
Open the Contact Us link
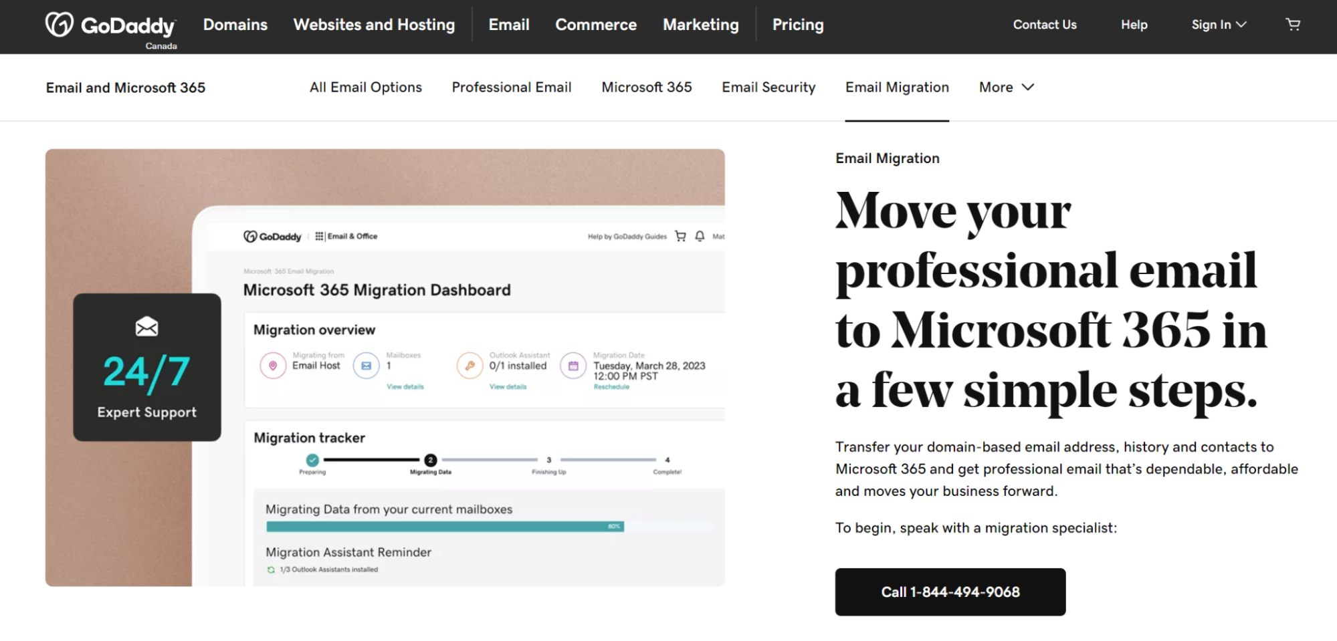point(1045,25)
